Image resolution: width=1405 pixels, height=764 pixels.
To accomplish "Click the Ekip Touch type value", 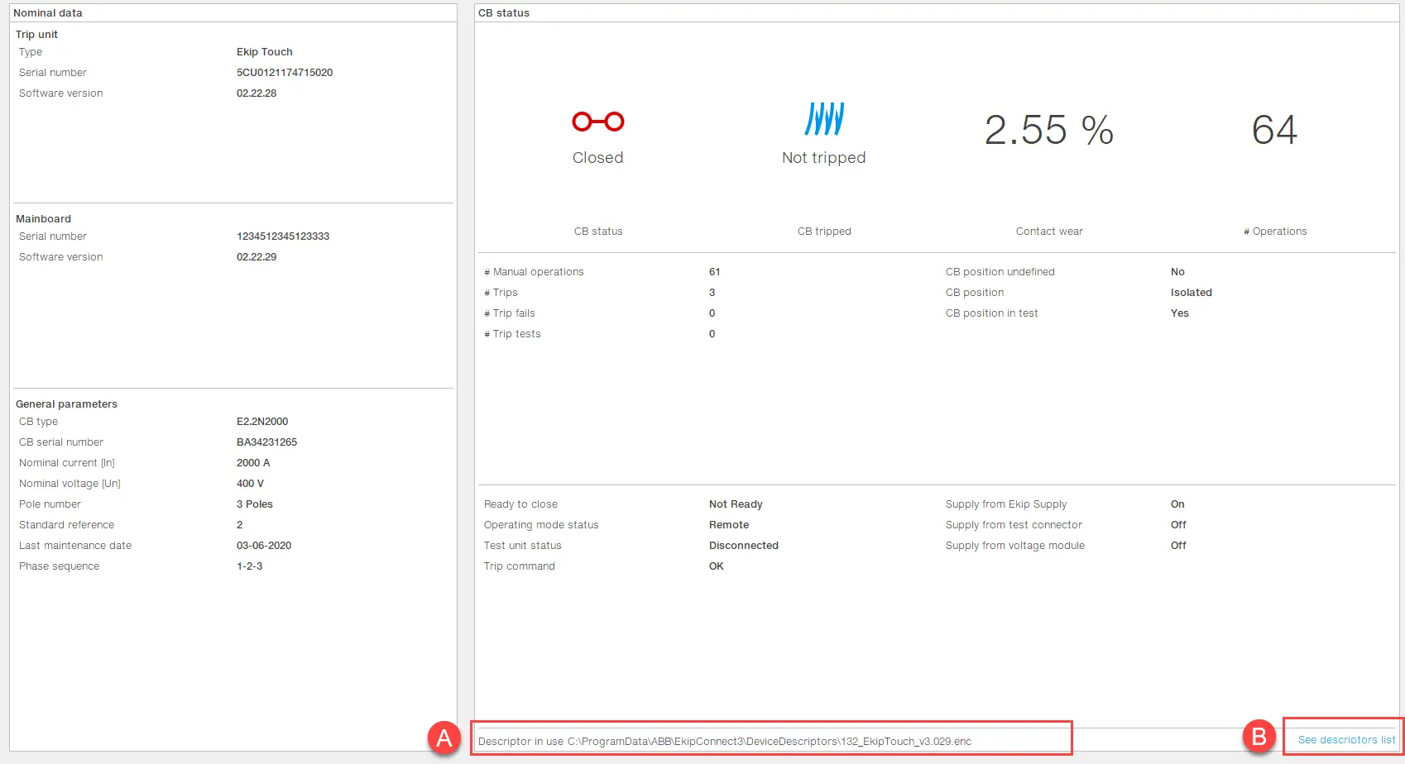I will (x=265, y=52).
